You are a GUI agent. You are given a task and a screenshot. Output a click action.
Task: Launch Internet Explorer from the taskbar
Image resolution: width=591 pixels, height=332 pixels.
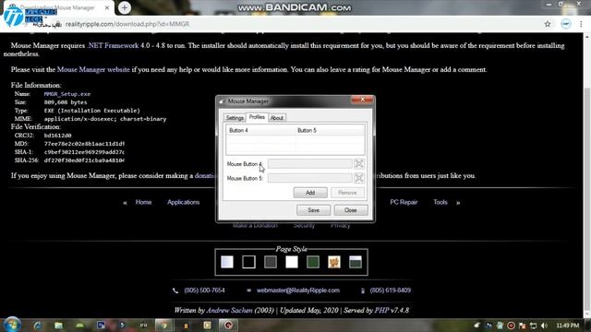click(37, 326)
